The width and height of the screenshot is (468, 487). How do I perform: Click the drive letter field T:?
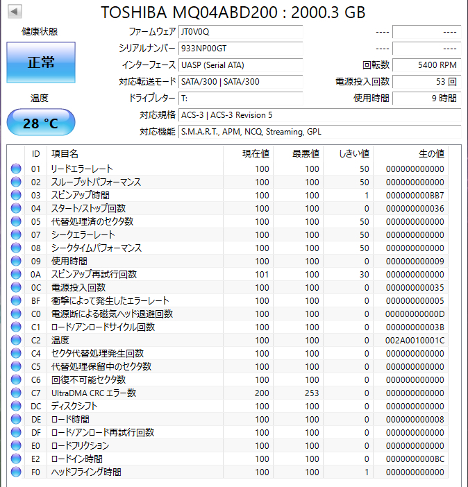(x=240, y=99)
